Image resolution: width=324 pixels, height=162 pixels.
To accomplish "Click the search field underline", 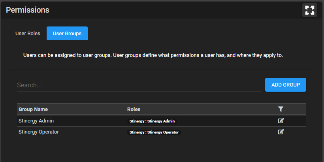I will click(x=139, y=92).
